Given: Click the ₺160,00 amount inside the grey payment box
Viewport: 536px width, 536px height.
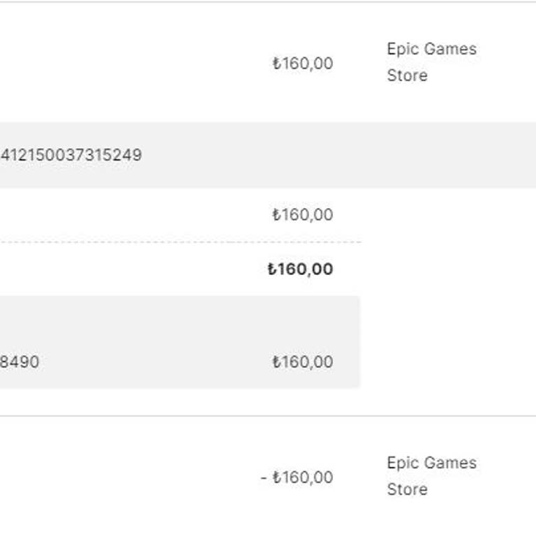Looking at the screenshot, I should pyautogui.click(x=302, y=362).
